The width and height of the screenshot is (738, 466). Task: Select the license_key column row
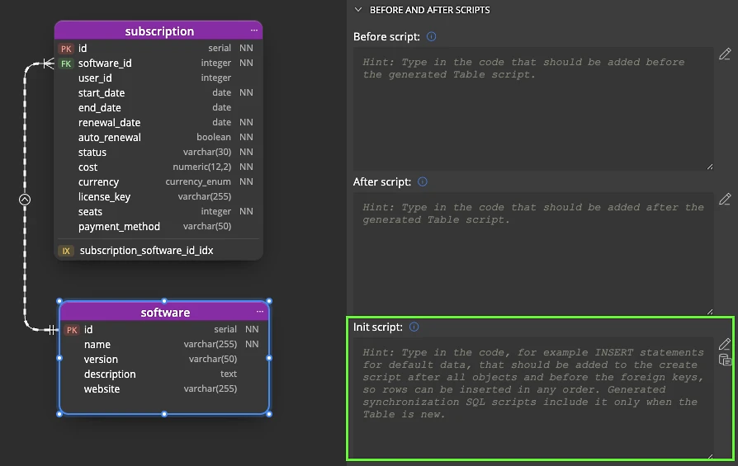158,196
